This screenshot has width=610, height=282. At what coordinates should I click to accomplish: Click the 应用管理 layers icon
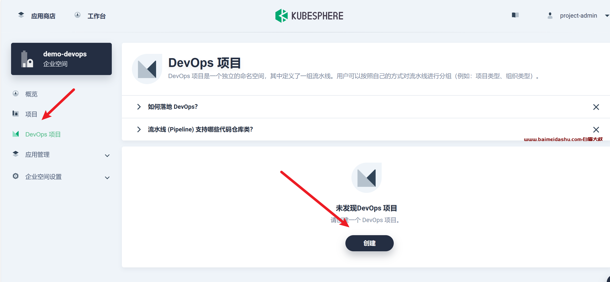pos(16,154)
